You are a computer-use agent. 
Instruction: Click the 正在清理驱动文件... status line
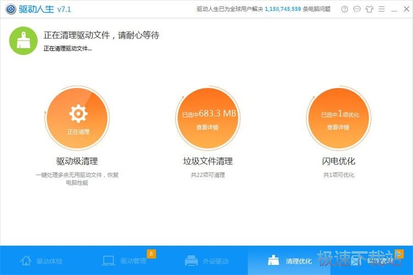[68, 48]
